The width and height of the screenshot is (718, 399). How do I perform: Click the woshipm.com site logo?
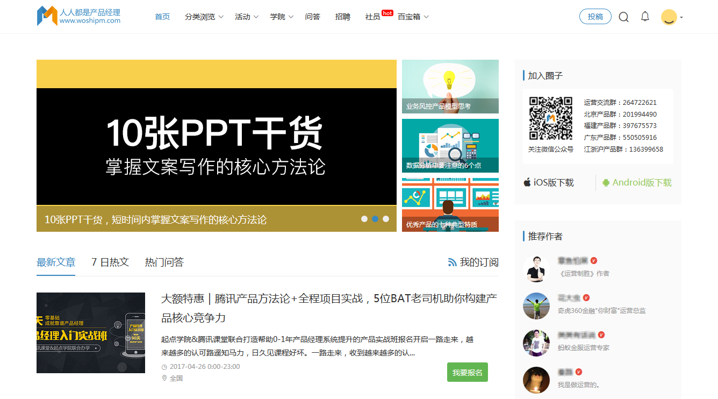tap(79, 16)
